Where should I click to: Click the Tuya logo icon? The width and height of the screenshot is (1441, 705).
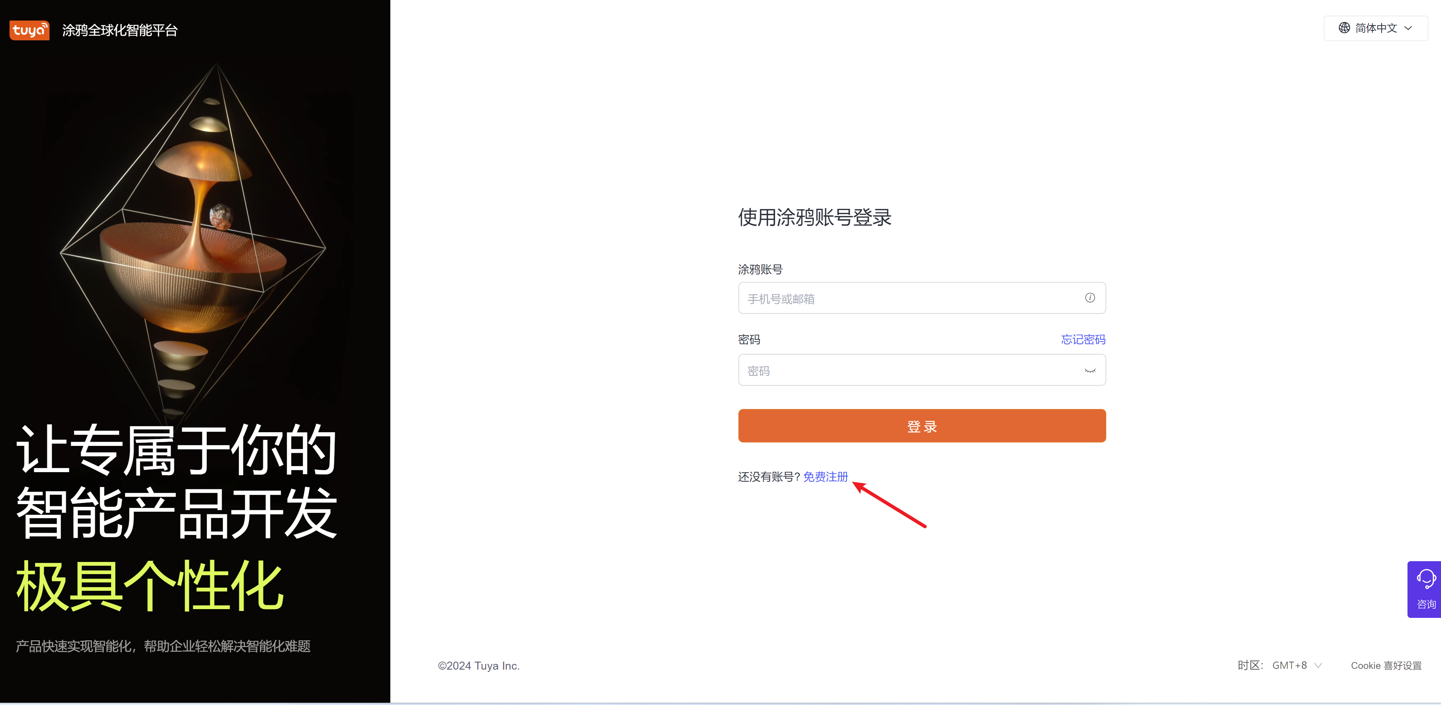29,30
